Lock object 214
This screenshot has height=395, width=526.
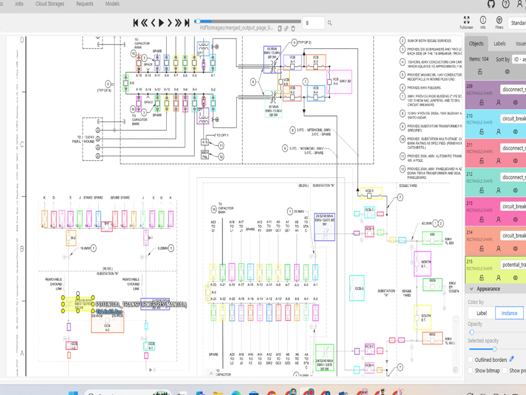481,249
